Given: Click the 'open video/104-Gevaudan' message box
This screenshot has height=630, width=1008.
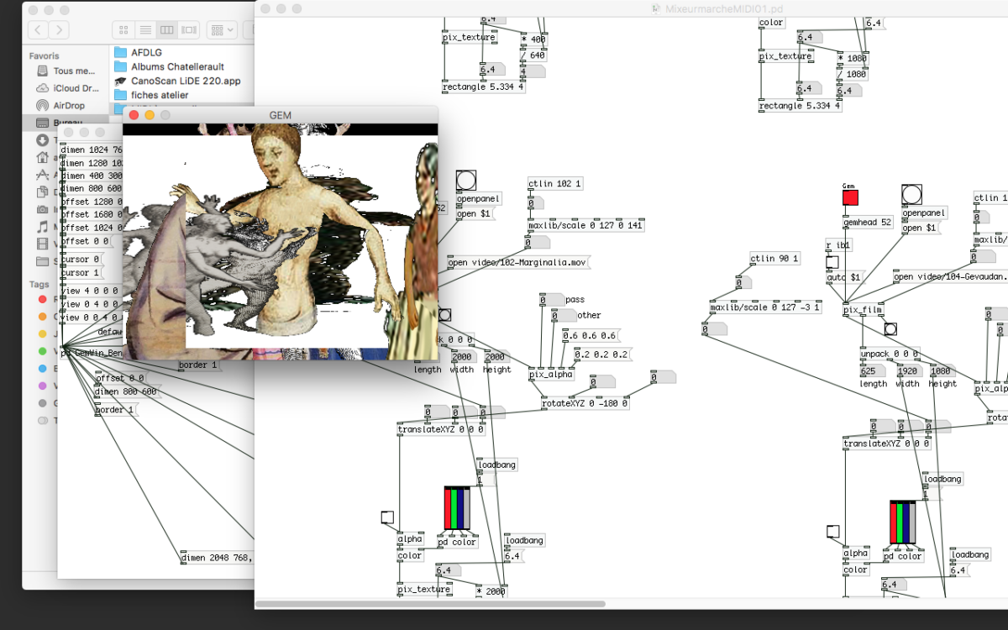Looking at the screenshot, I should point(949,276).
